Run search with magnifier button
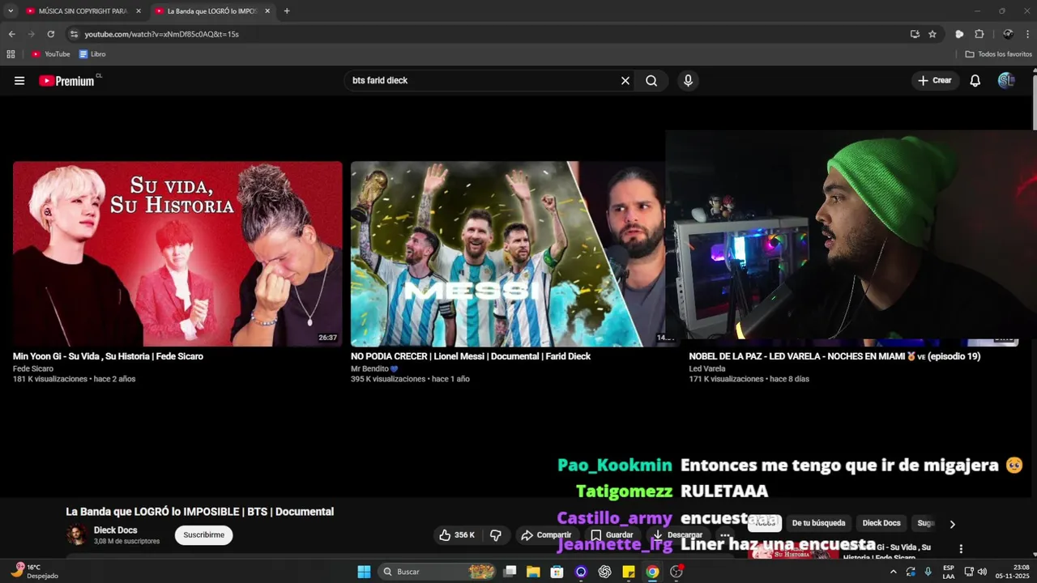1037x583 pixels. [651, 81]
